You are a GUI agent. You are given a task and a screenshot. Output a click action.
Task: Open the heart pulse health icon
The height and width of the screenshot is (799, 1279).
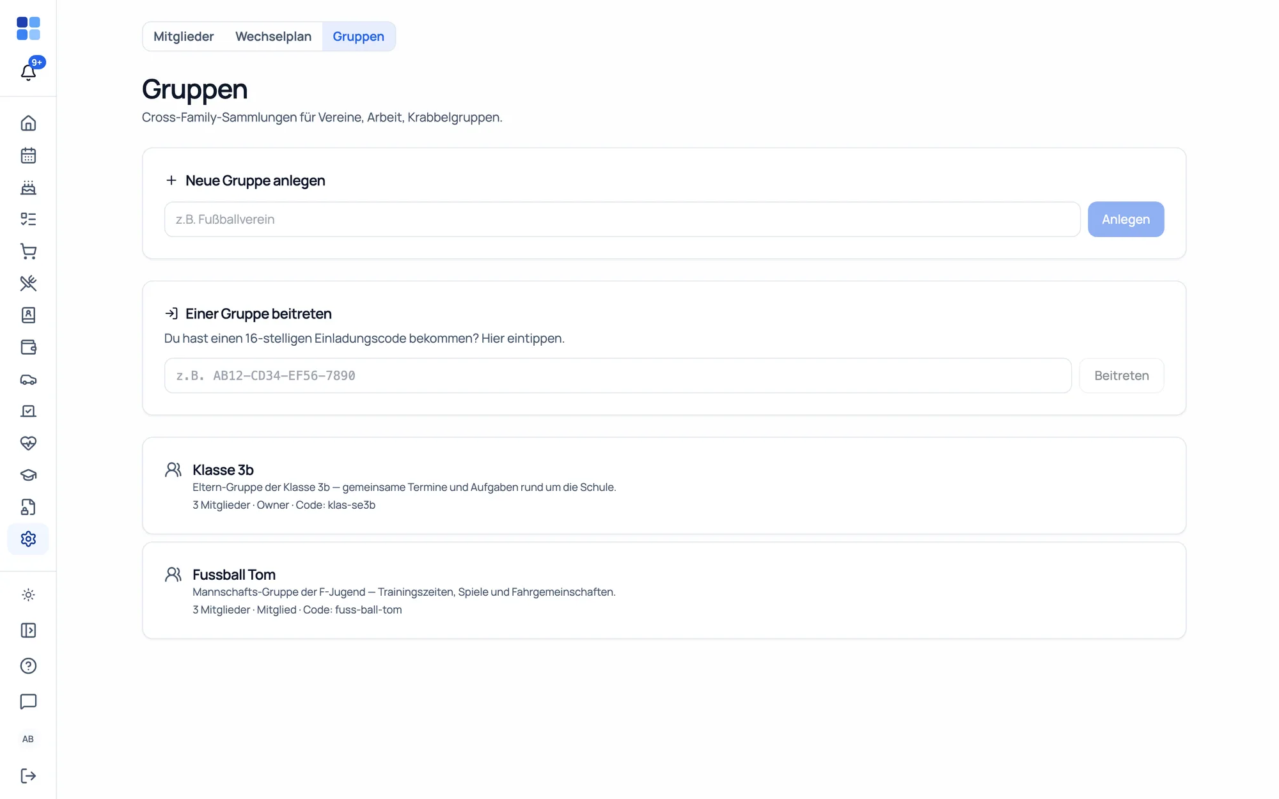click(x=28, y=443)
